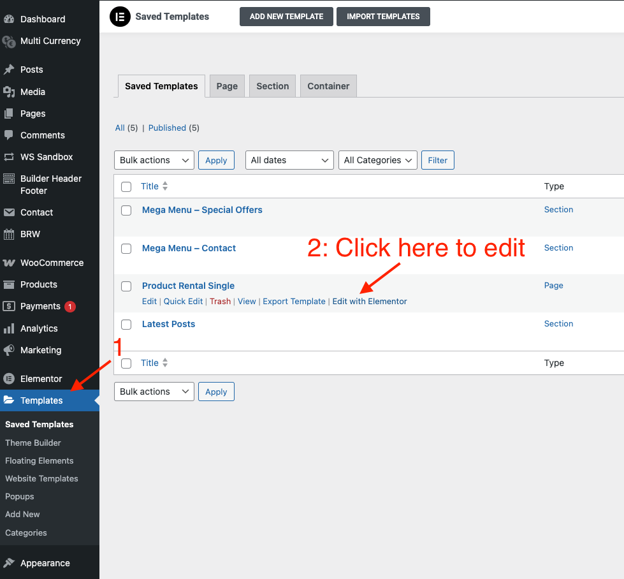624x579 pixels.
Task: Toggle select-all checkbox in table header
Action: pos(126,187)
